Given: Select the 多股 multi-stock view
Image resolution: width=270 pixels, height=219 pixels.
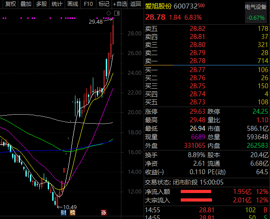Looking at the screenshot, I should (x=42, y=4).
